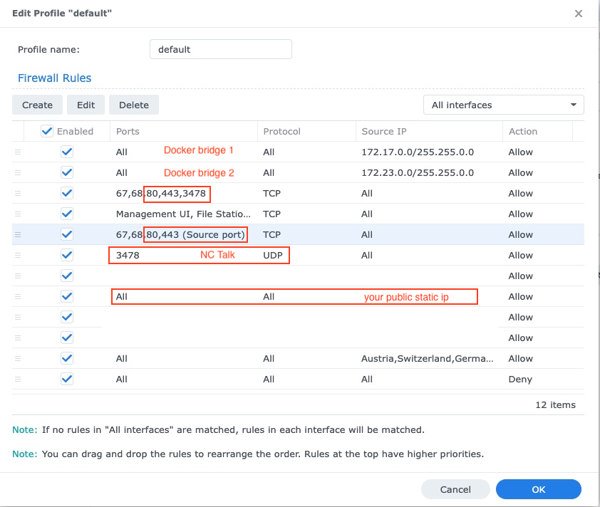This screenshot has width=600, height=507.
Task: Click the Protocol column header
Action: point(306,131)
